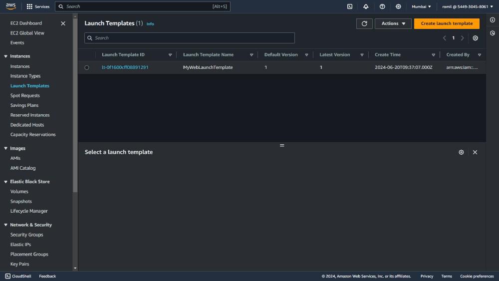Click Feedback in the footer

point(47,276)
